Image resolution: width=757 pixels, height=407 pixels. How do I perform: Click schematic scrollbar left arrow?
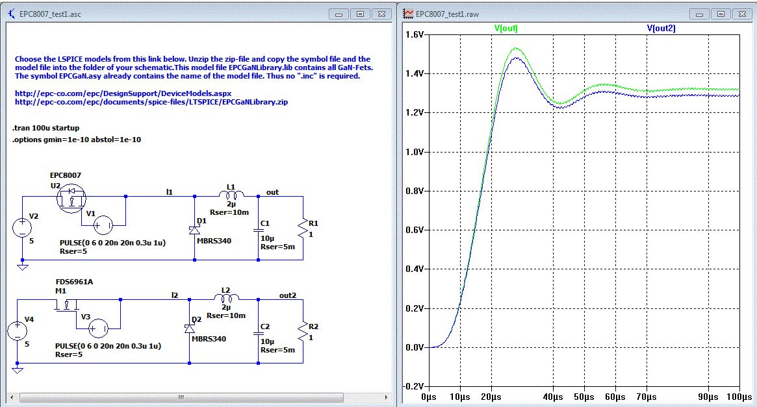12,397
